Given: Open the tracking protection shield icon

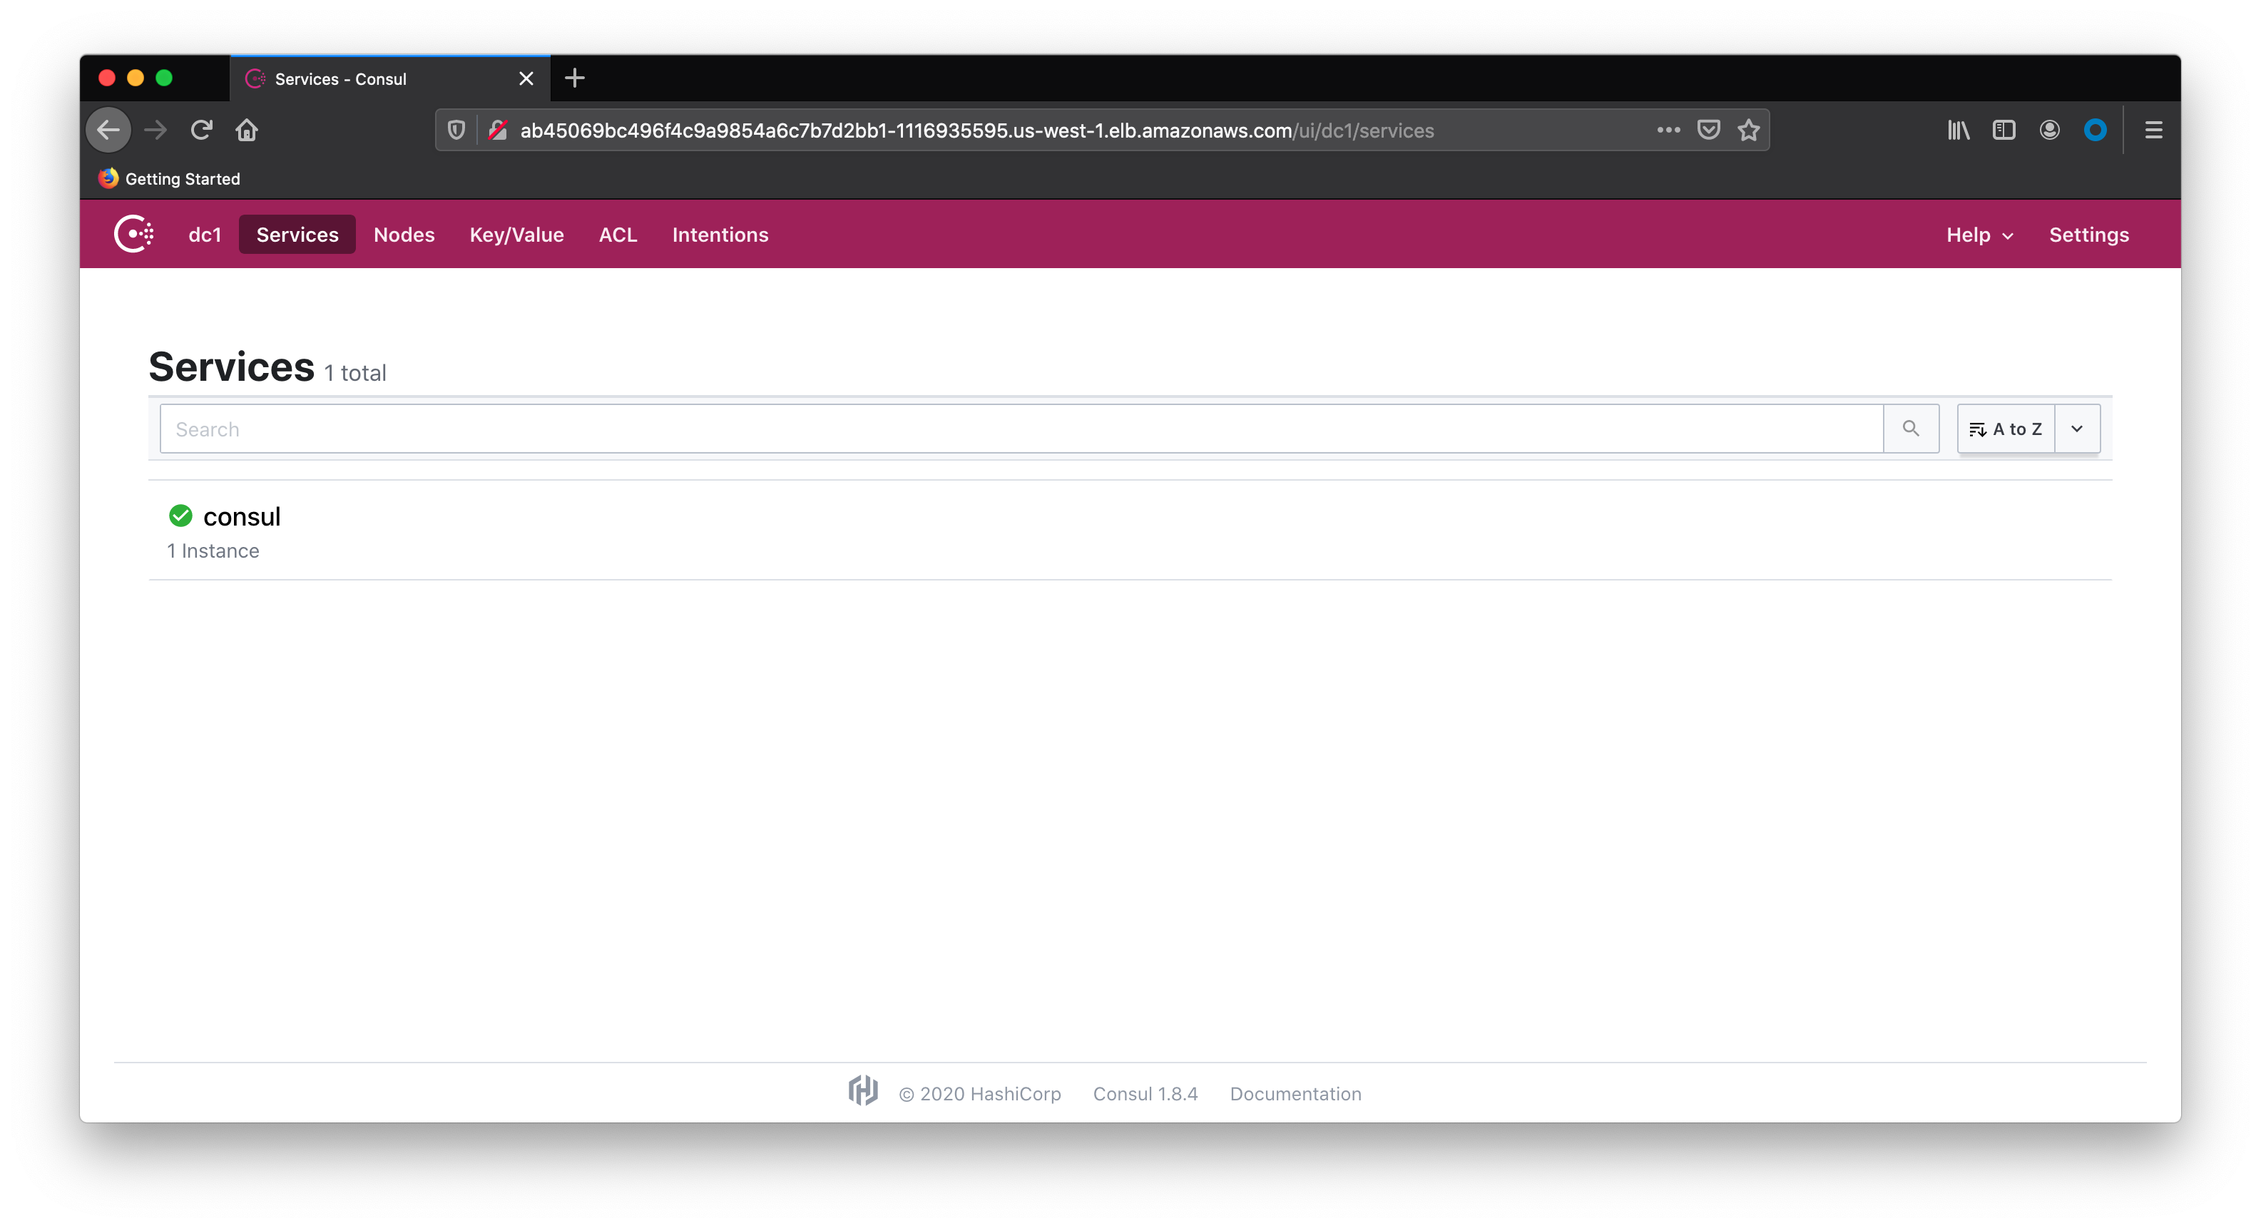Looking at the screenshot, I should click(456, 130).
